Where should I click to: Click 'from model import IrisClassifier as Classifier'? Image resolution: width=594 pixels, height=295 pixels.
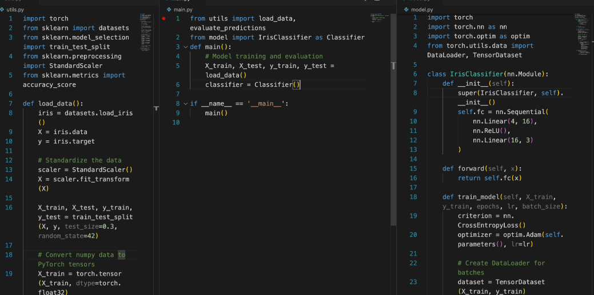[x=277, y=38]
